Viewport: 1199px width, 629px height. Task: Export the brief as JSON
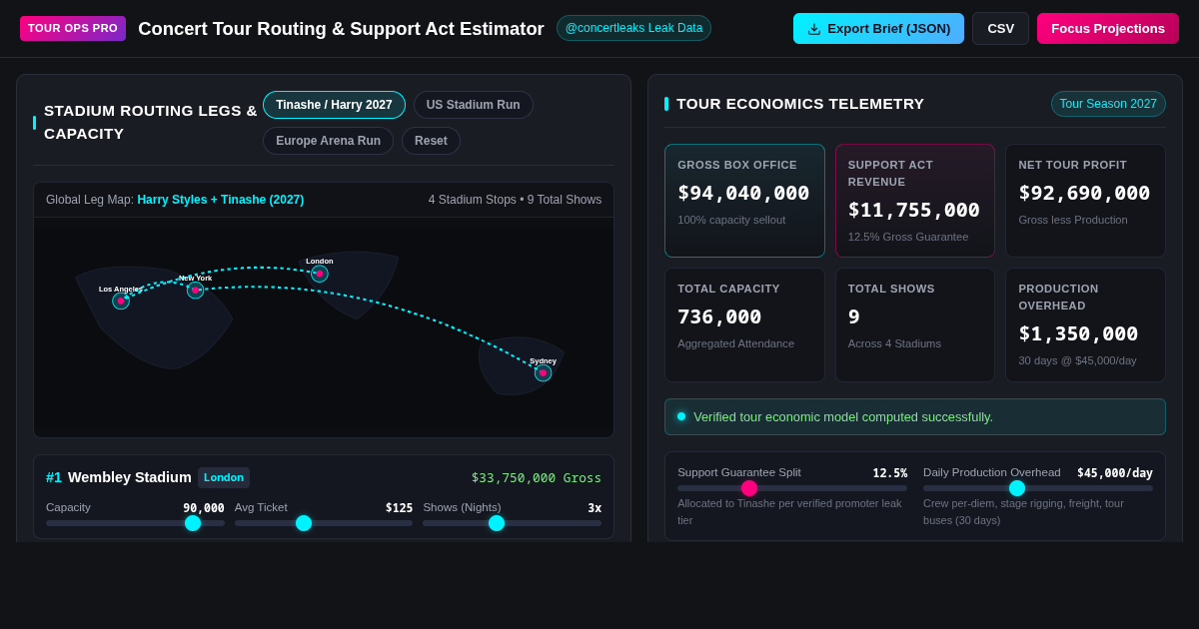point(878,28)
